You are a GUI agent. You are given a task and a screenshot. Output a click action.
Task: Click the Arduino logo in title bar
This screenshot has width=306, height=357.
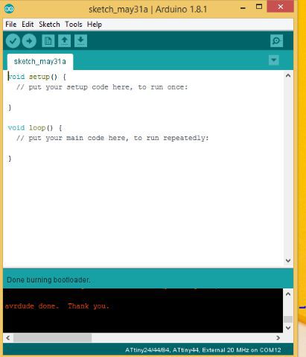tap(9, 9)
